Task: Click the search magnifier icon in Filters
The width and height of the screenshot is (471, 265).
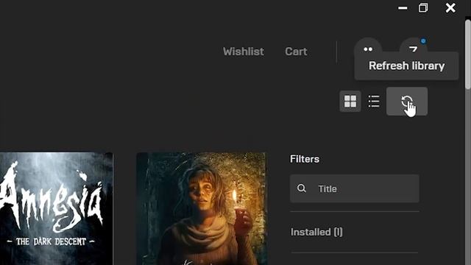Action: tap(302, 188)
